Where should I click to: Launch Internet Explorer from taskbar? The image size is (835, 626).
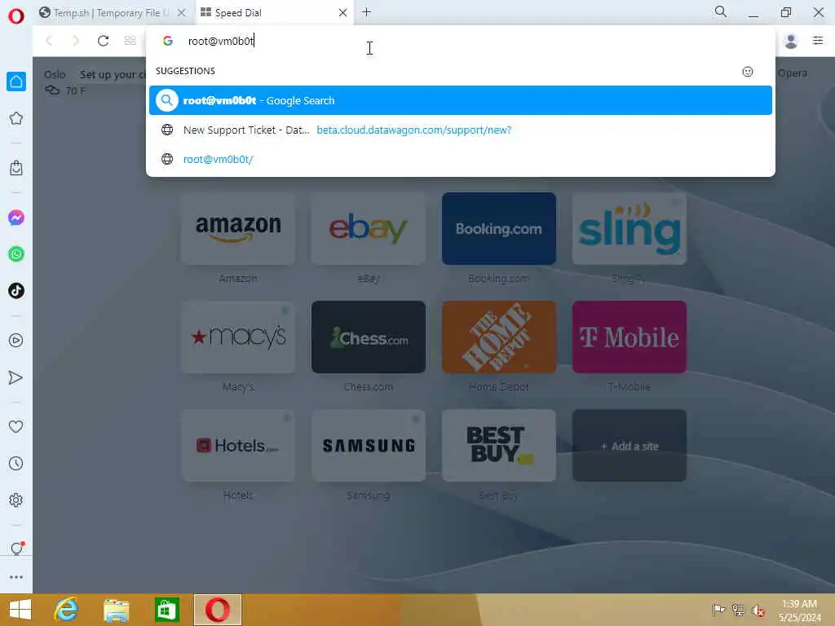pyautogui.click(x=67, y=610)
